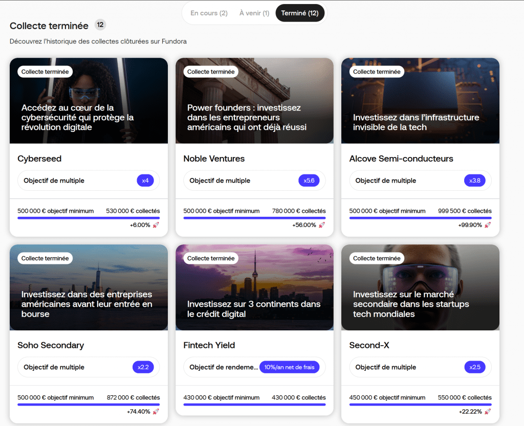Click the x5.6 badge on Noble Ventures
The image size is (524, 426).
[x=309, y=181]
